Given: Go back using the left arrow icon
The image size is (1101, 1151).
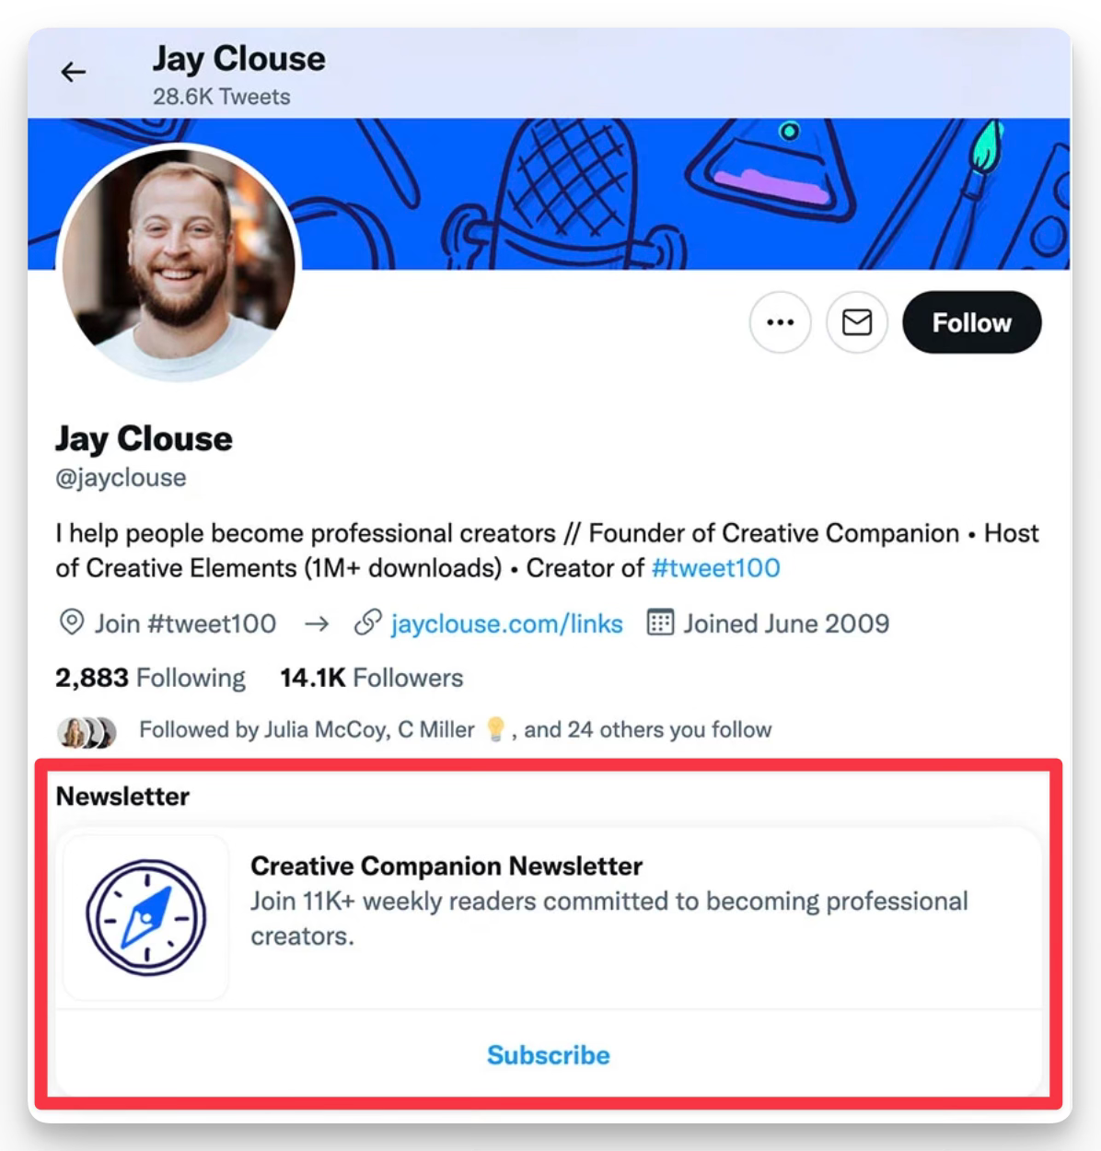Looking at the screenshot, I should [73, 72].
